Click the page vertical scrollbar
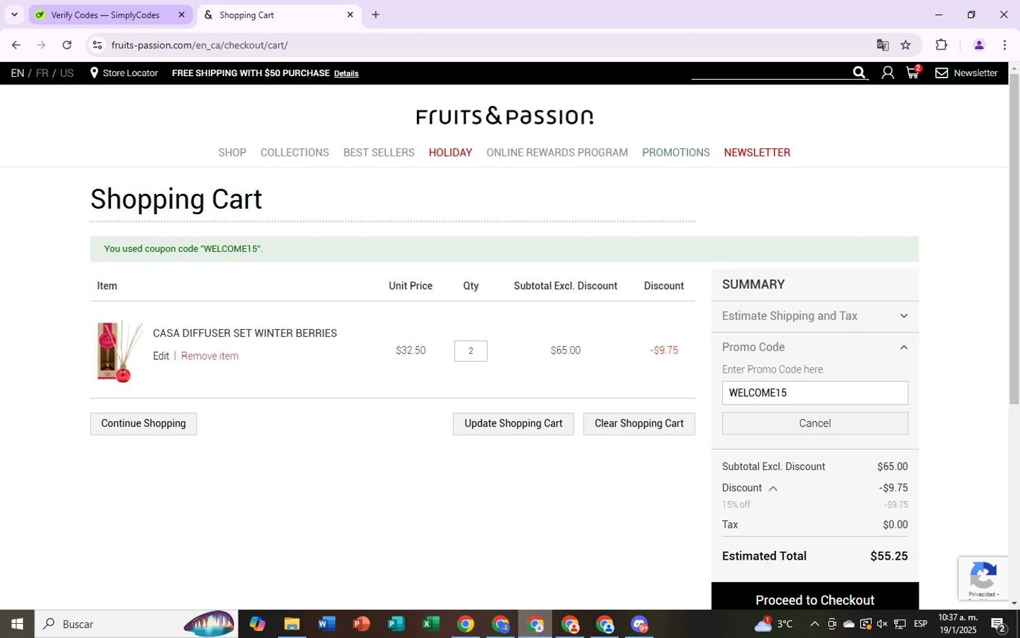This screenshot has width=1020, height=638. point(1014,238)
